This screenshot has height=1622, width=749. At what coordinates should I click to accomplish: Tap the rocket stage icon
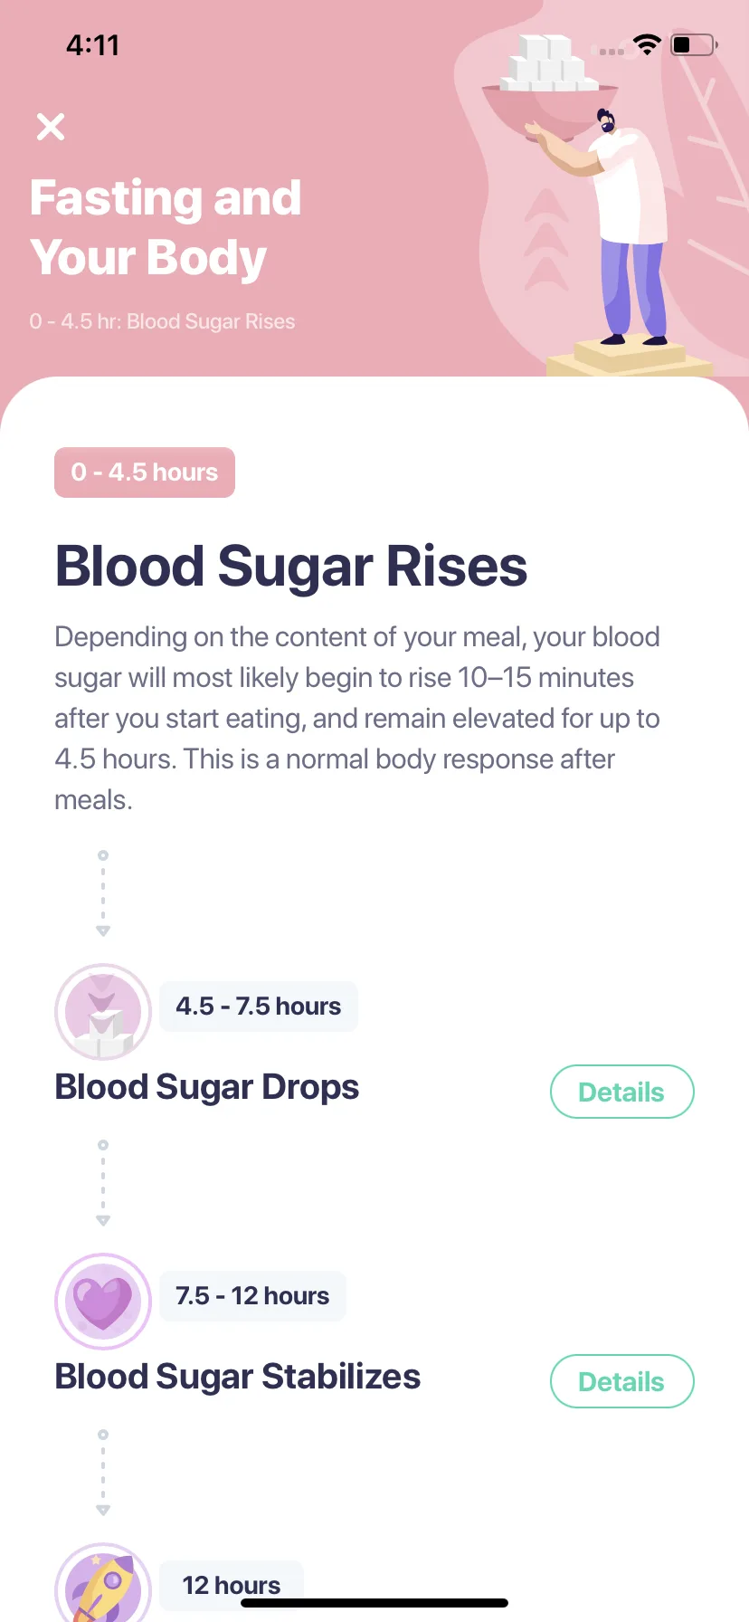[103, 1582]
